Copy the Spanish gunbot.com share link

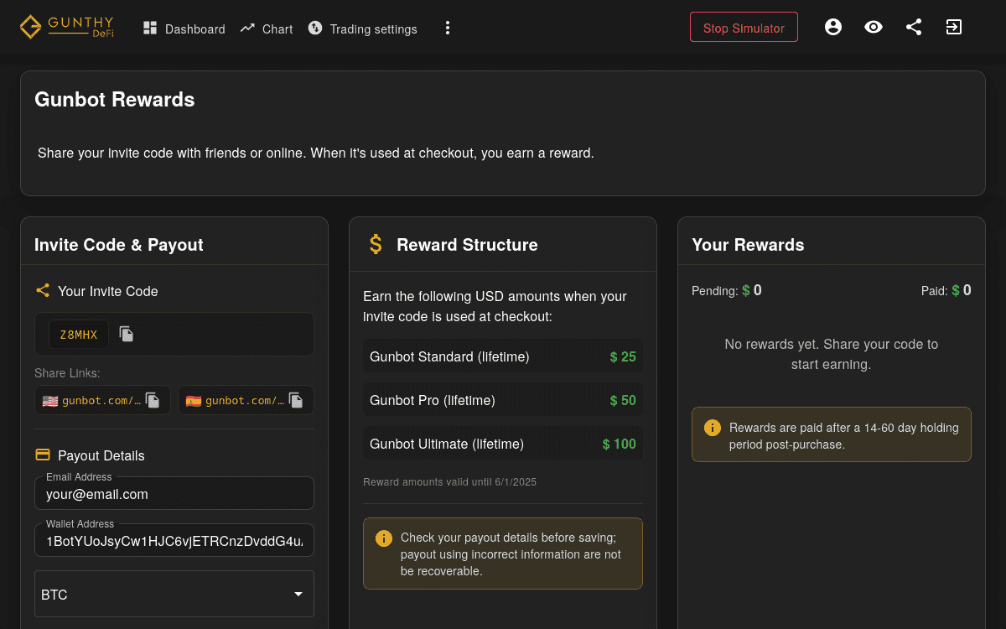click(x=295, y=400)
